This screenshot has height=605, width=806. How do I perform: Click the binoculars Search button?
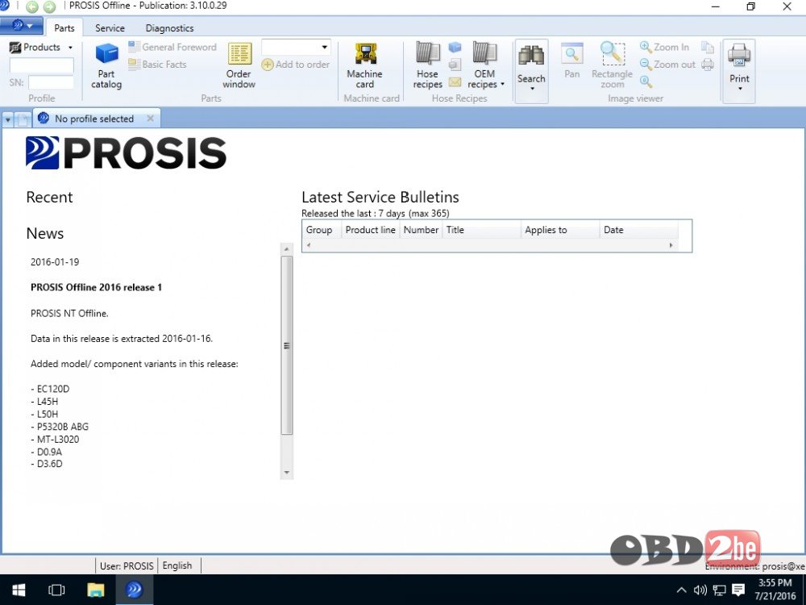[x=531, y=70]
